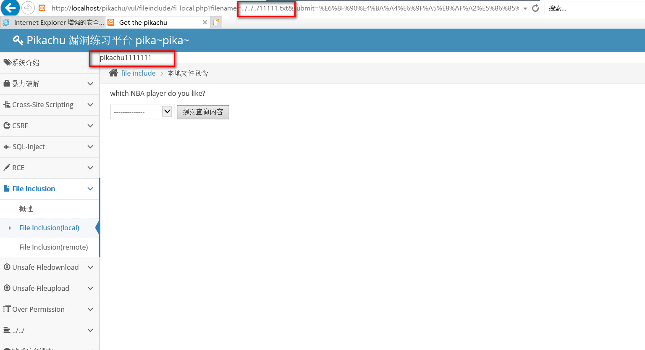645x350 pixels.
Task: Open the RCE sidebar menu
Action: click(50, 168)
